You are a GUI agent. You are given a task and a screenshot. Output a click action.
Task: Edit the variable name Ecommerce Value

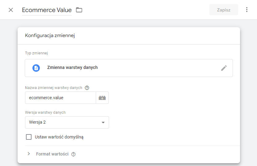[47, 10]
